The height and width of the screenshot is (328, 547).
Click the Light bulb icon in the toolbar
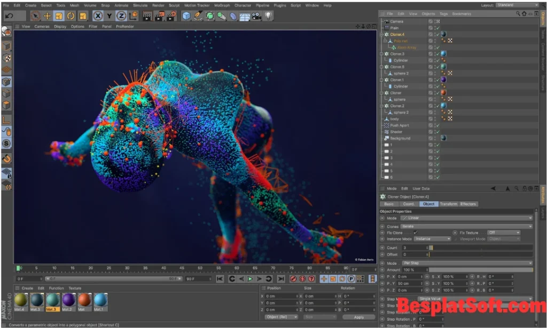point(269,15)
